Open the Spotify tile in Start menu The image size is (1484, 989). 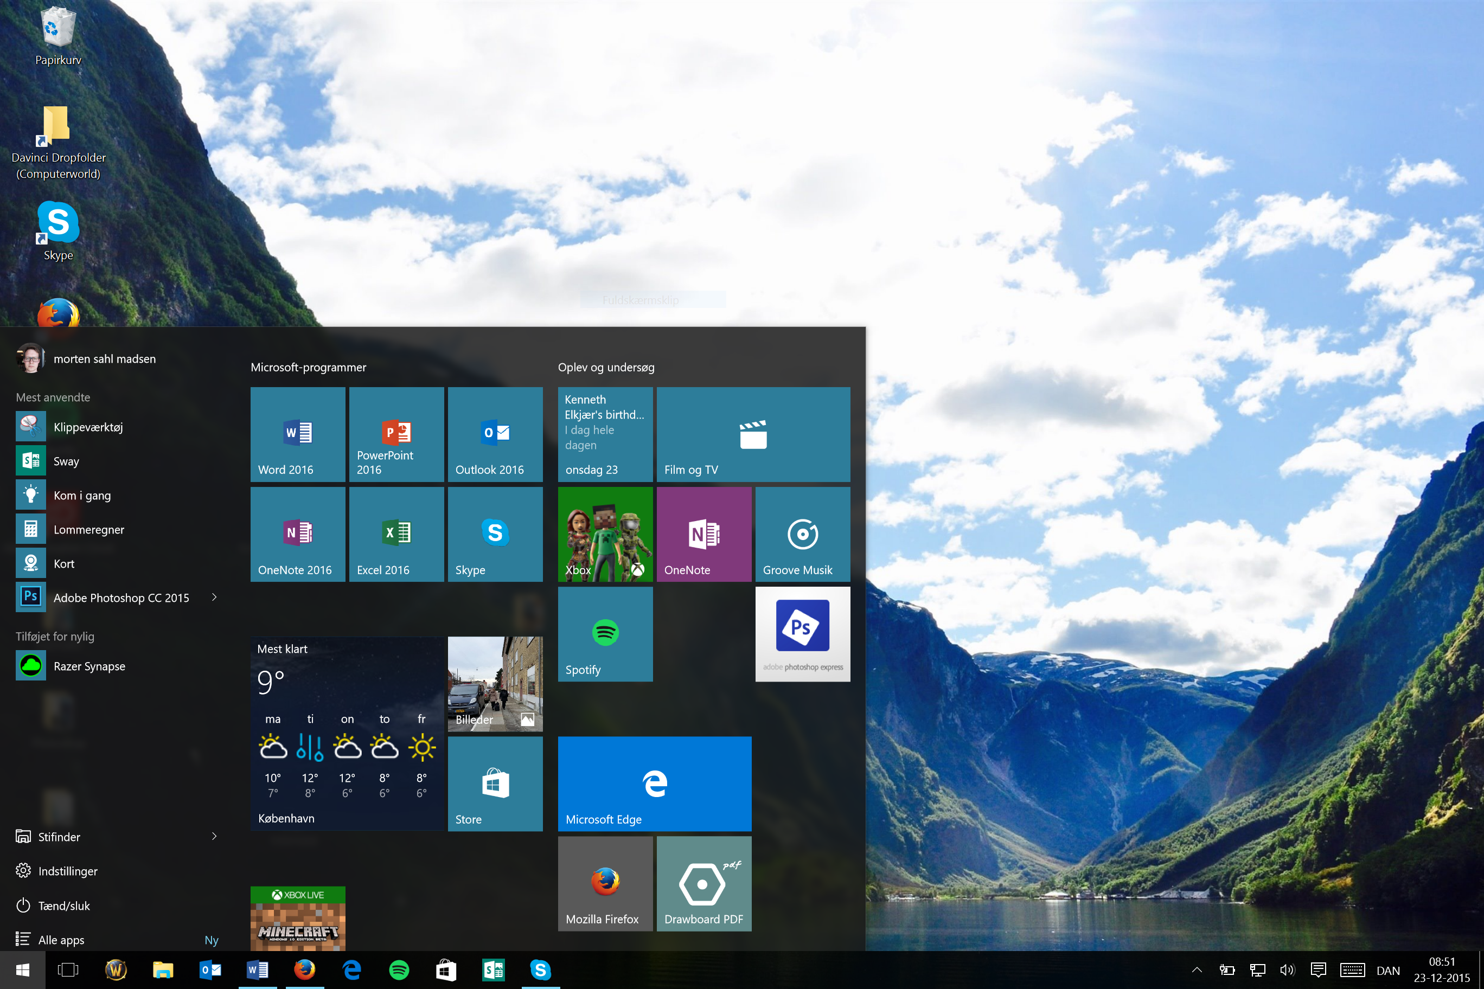[604, 633]
